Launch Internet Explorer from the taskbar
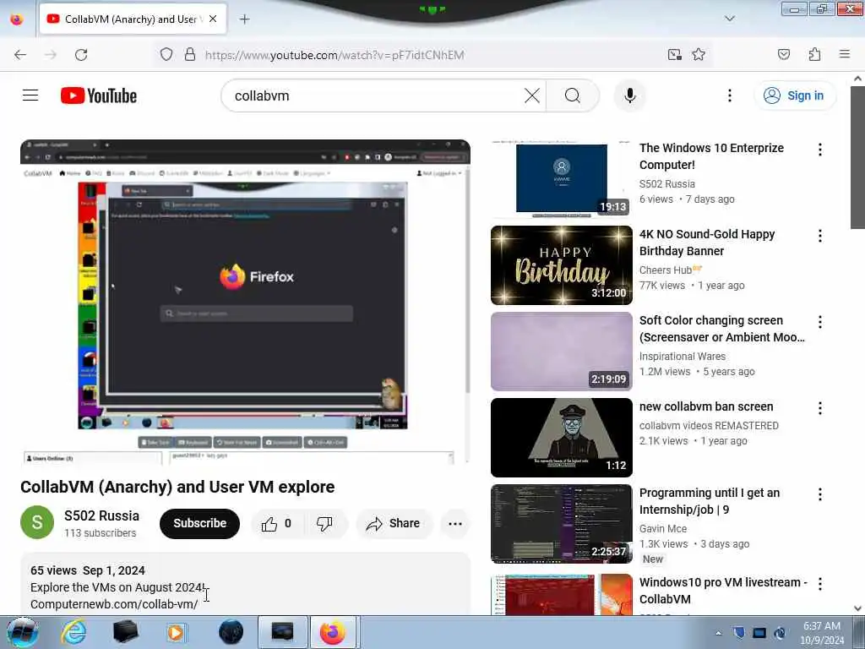This screenshot has width=865, height=649. (x=73, y=632)
